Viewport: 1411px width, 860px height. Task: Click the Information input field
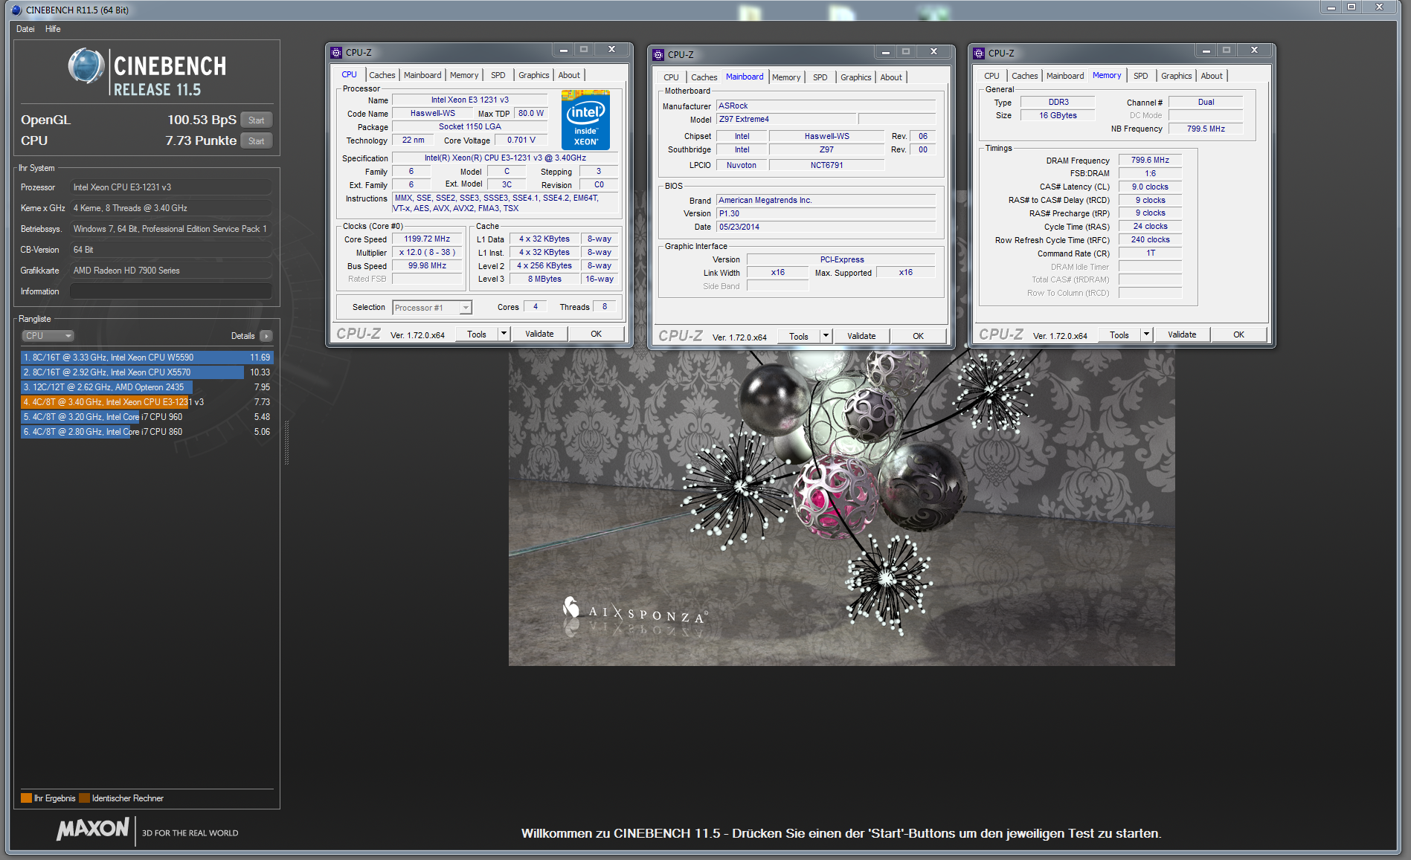click(171, 291)
